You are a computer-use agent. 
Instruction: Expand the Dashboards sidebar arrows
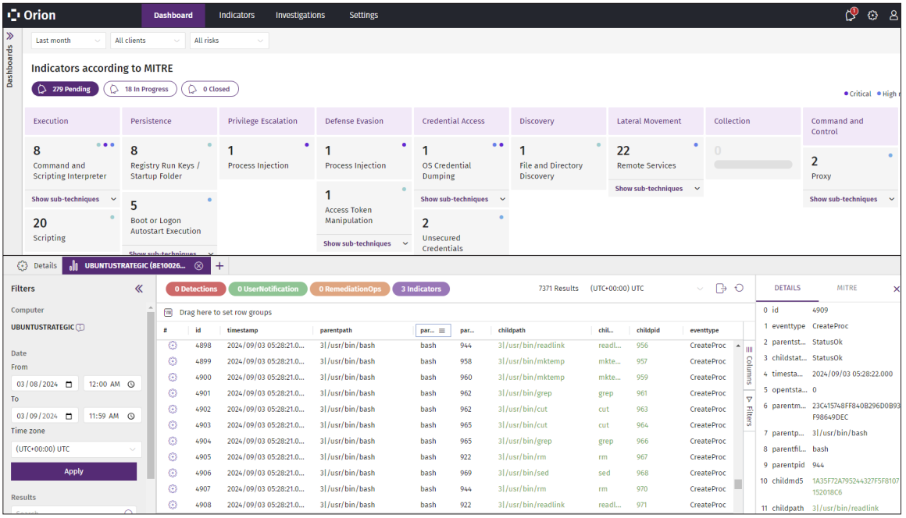[x=10, y=36]
